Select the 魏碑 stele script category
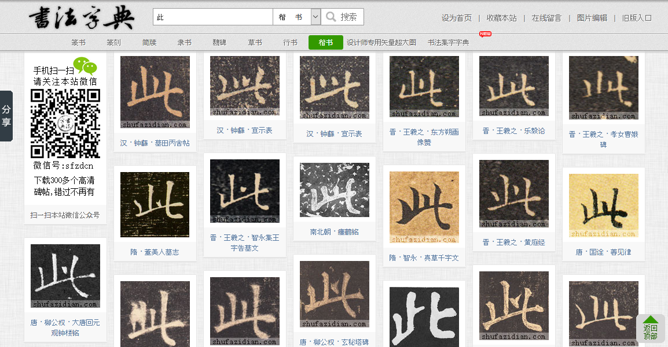Image resolution: width=668 pixels, height=347 pixels. click(219, 42)
